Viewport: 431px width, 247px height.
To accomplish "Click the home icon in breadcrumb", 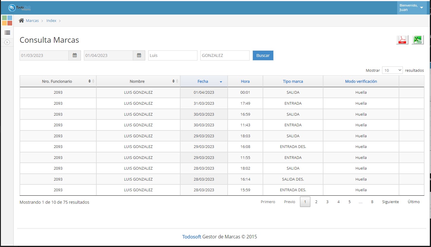I will tap(21, 21).
